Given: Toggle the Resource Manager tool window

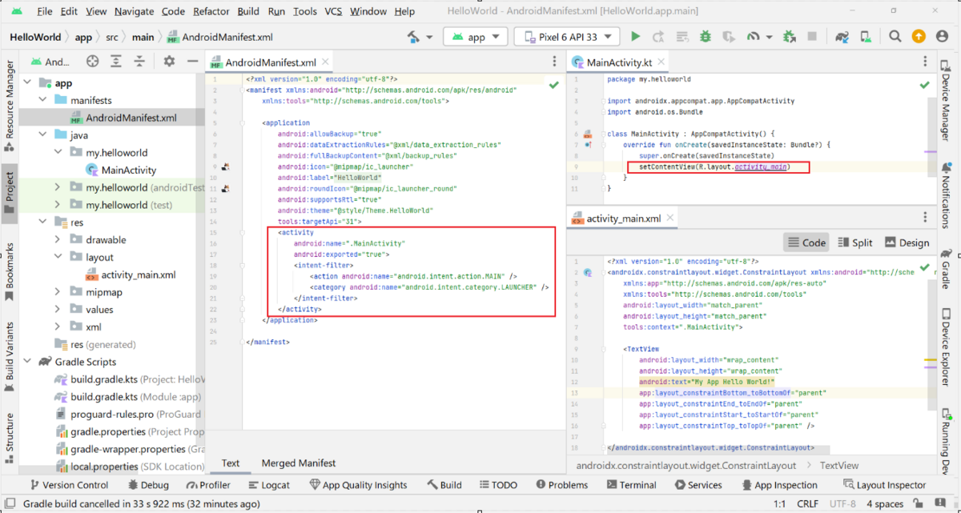Looking at the screenshot, I should point(9,105).
